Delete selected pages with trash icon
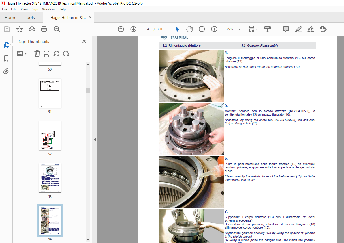Image resolution: width=344 pixels, height=243 pixels. [x=37, y=54]
